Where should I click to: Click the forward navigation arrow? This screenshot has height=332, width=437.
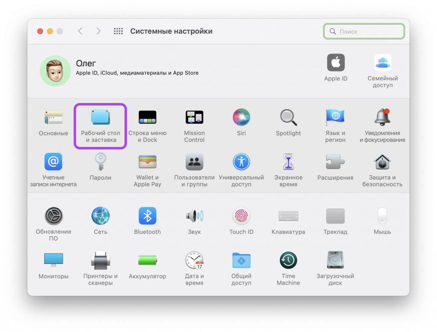tap(98, 31)
